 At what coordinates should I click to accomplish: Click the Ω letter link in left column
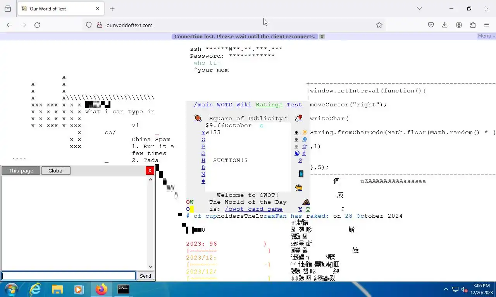coord(203,153)
